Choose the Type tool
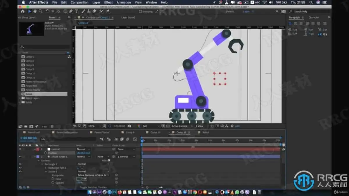 (76, 11)
